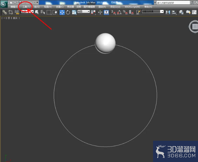Expand the arrow left of the search box

pyautogui.click(x=155, y=2)
